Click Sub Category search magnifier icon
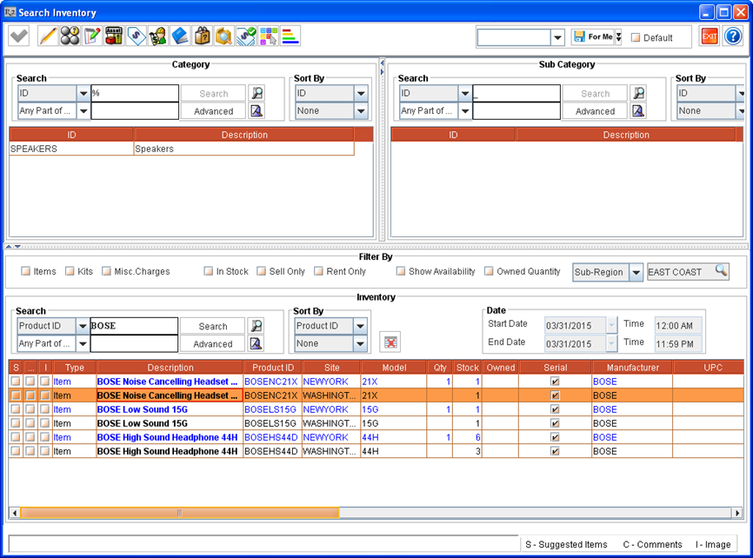The width and height of the screenshot is (753, 558). [639, 93]
